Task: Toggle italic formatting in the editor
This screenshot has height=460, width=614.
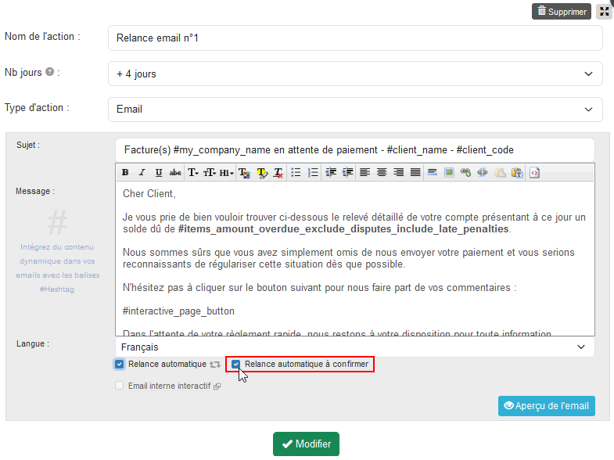Action: [142, 172]
